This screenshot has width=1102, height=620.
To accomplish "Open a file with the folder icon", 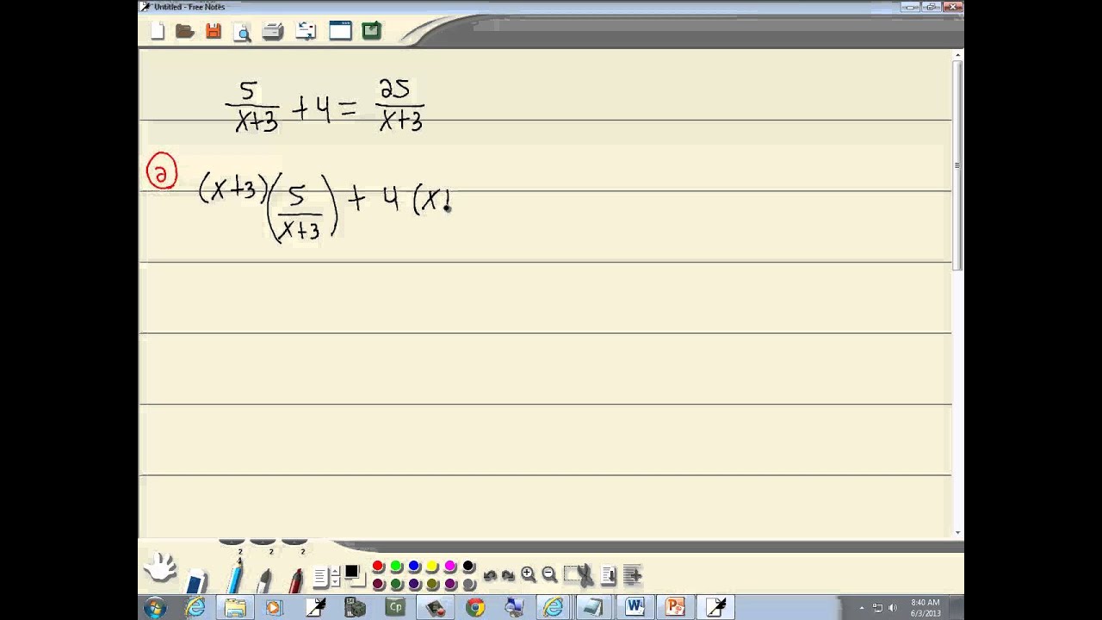I will (x=184, y=31).
